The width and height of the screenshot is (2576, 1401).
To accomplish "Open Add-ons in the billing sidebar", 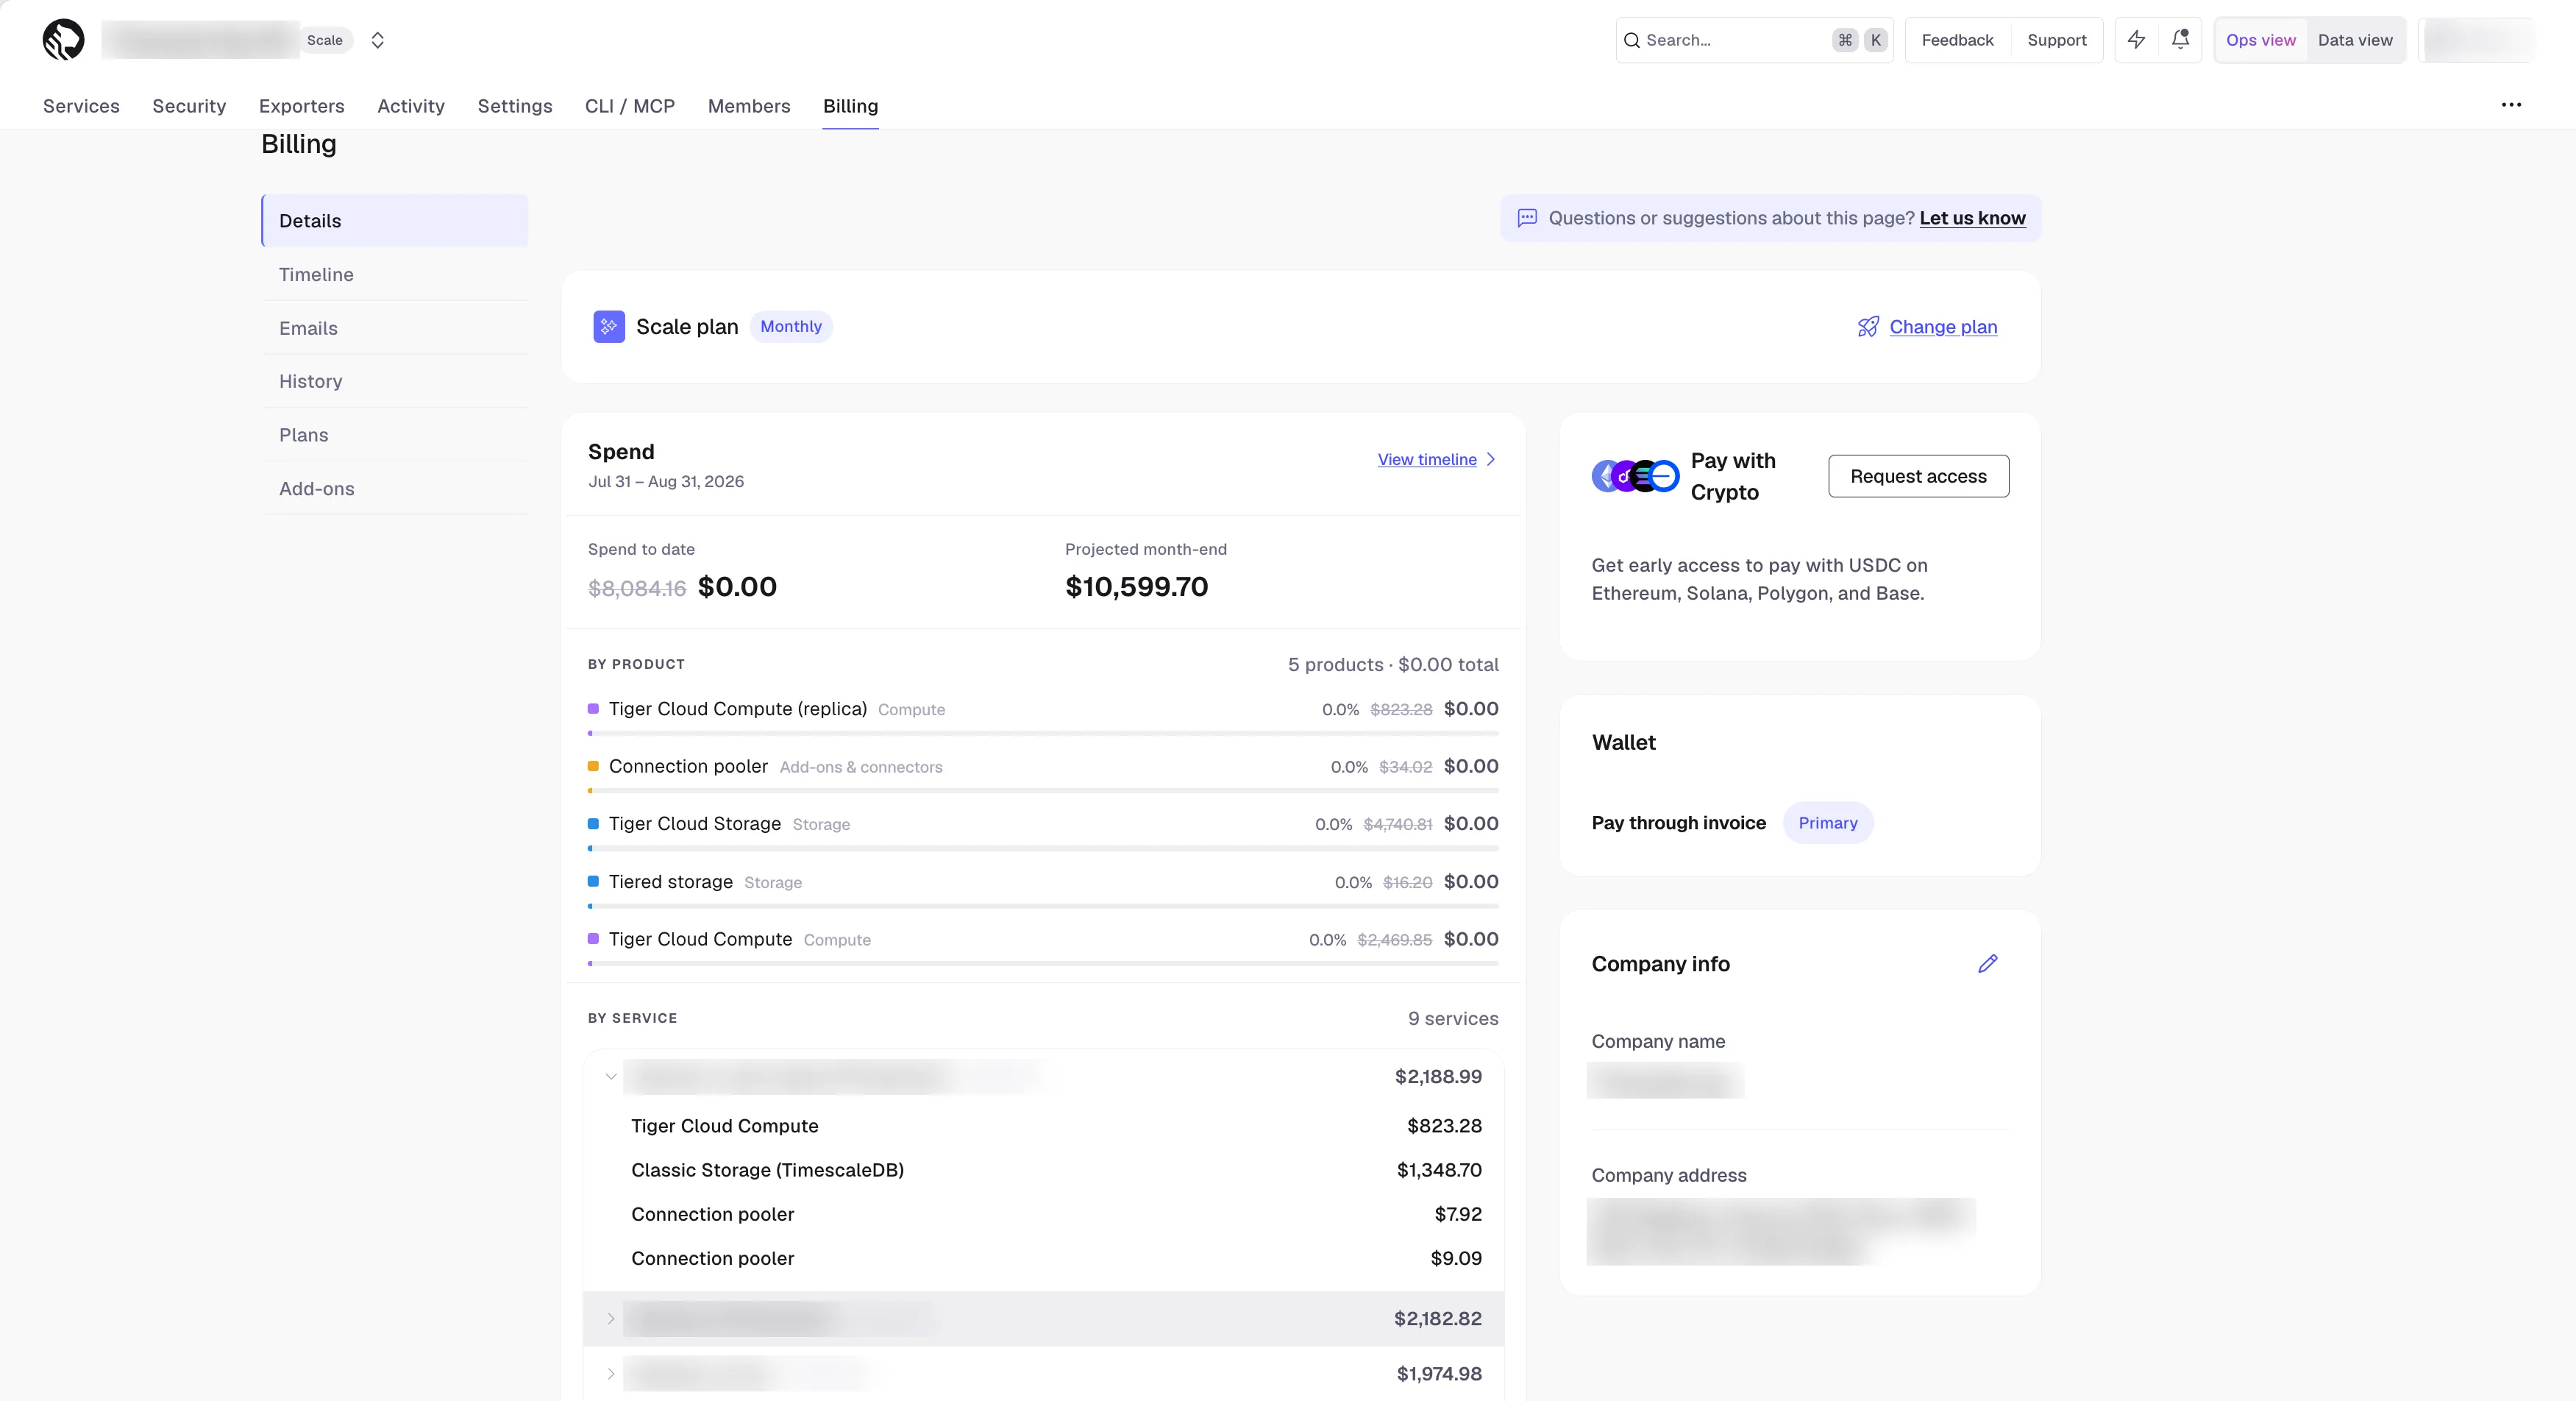I will coord(394,489).
